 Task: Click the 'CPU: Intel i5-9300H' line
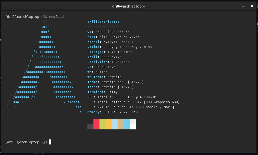coord(121,97)
